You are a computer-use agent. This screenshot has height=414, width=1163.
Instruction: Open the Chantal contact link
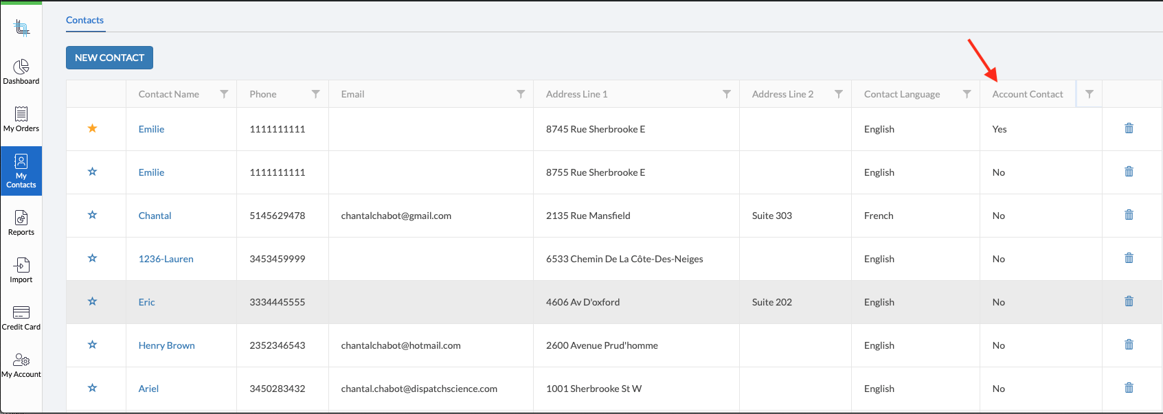point(155,216)
